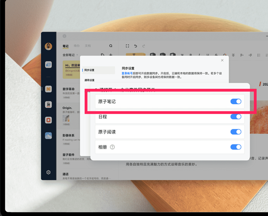
Task: Toggle the 相册 sync switch
Action: tap(236, 147)
